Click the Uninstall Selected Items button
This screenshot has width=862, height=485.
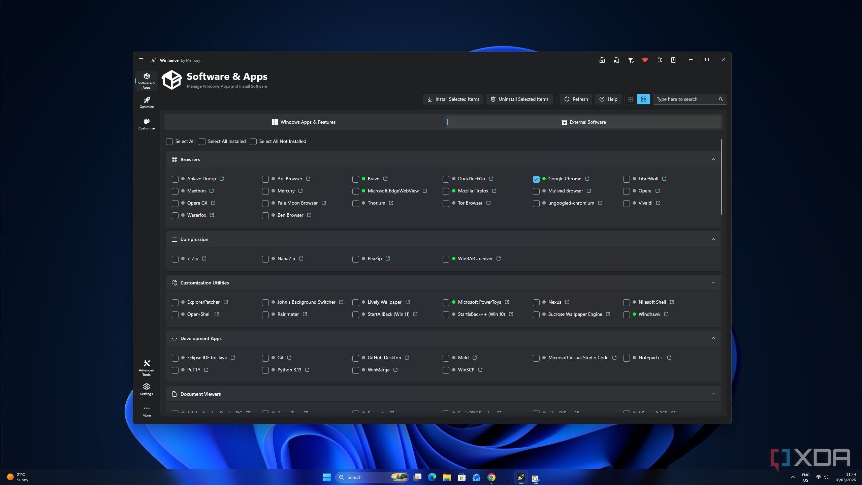[519, 99]
